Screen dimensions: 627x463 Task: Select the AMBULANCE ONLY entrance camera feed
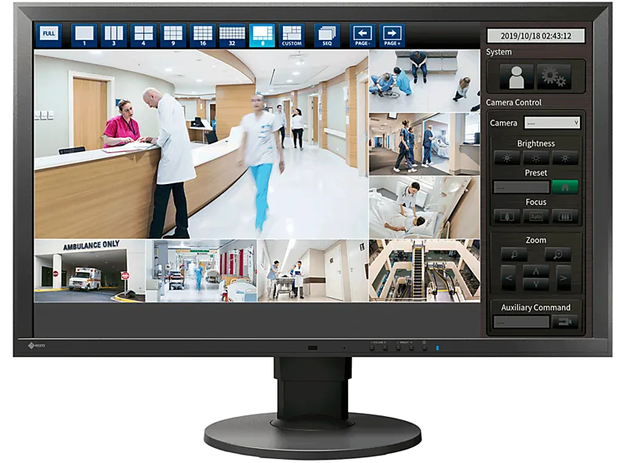coord(89,271)
